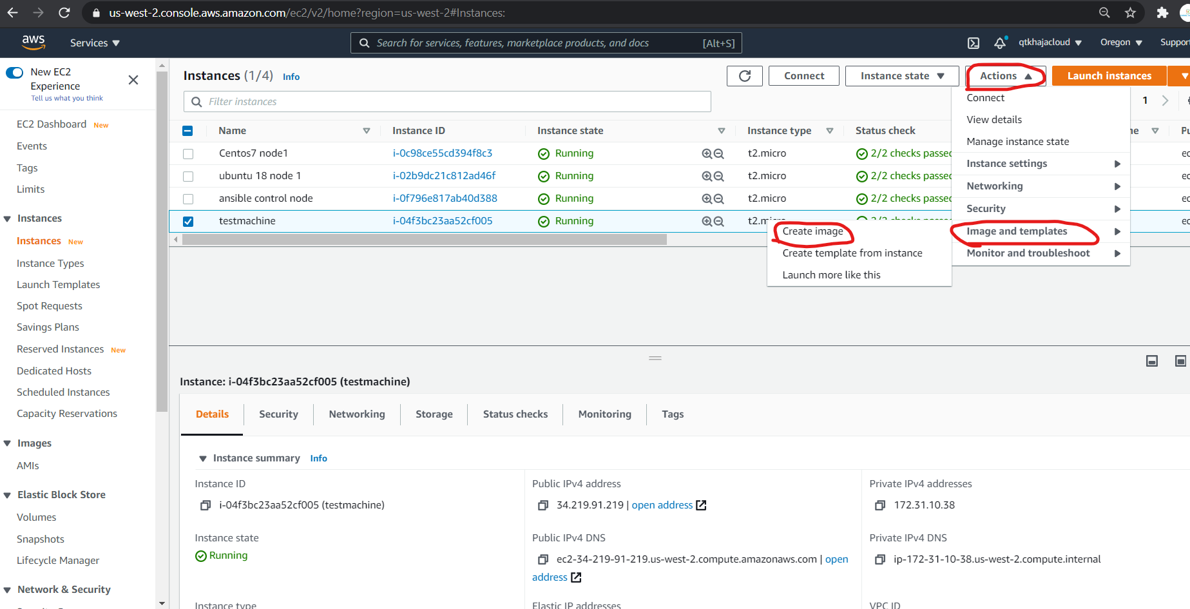Uncheck the testmachine row checkbox
Image resolution: width=1190 pixels, height=609 pixels.
point(188,221)
